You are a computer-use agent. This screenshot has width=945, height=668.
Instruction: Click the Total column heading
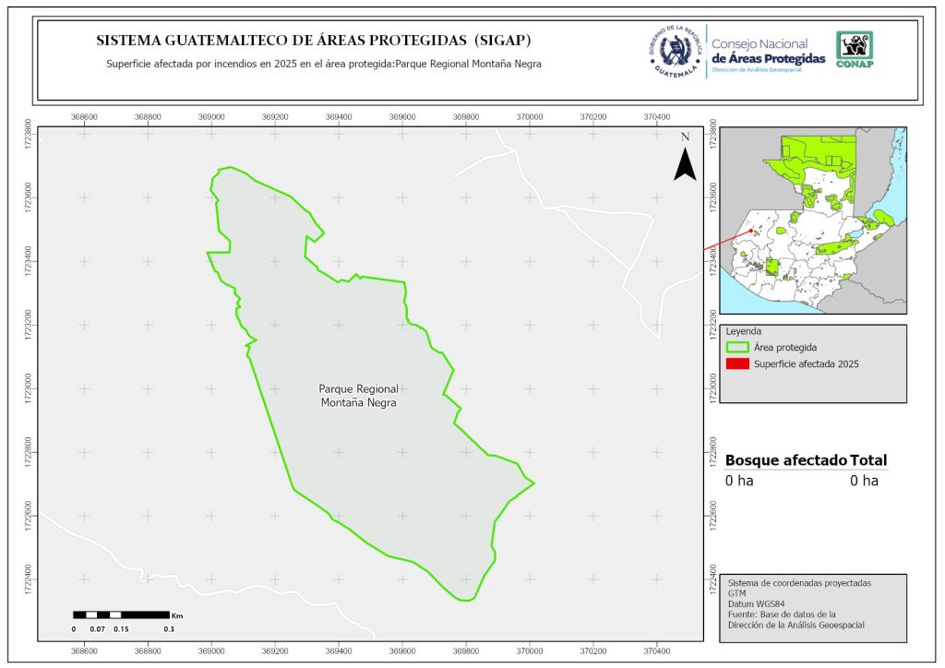pos(869,460)
